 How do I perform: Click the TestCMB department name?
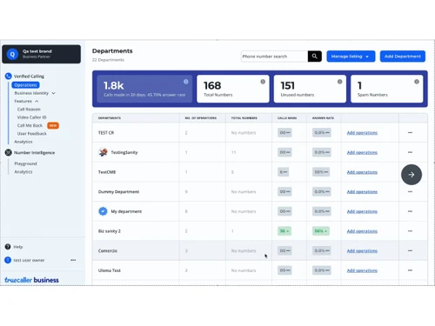point(107,172)
